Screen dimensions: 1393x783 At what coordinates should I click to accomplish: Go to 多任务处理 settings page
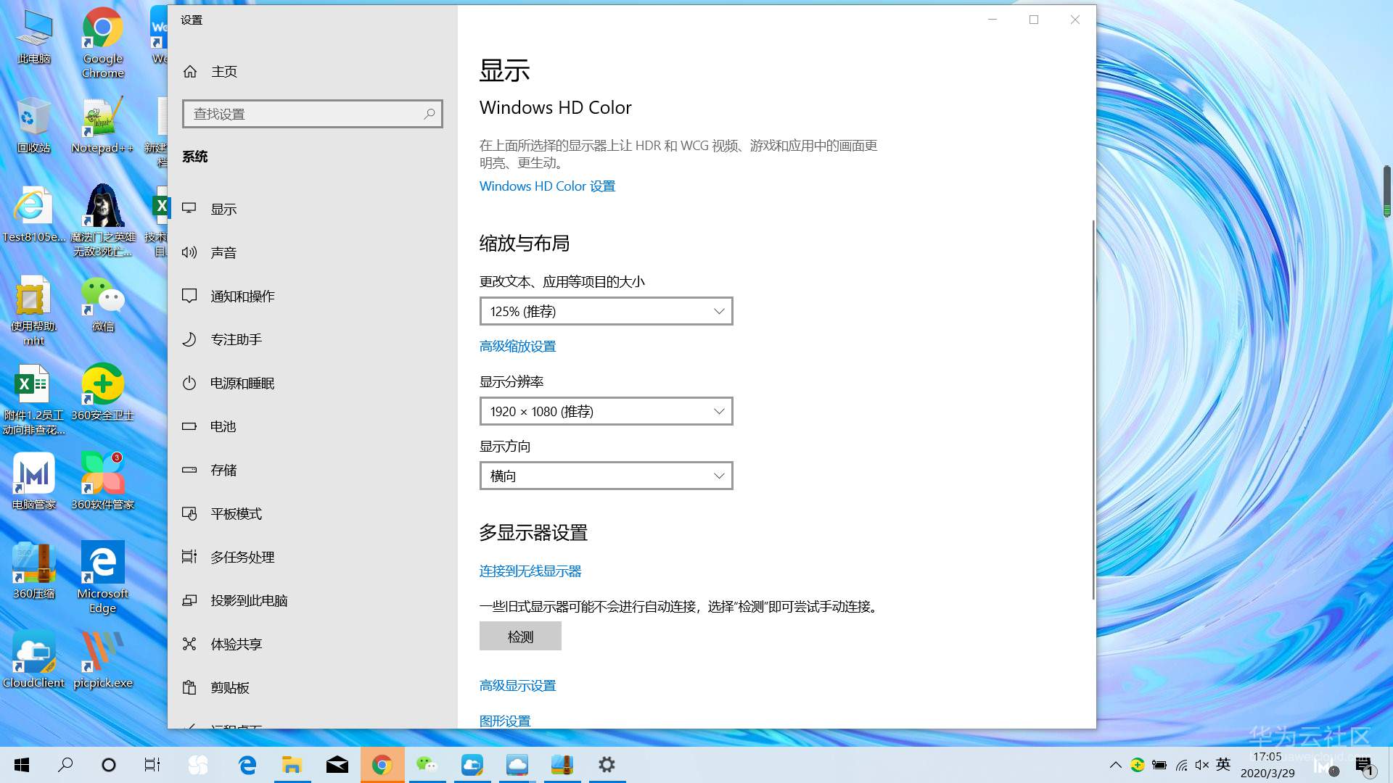[242, 557]
